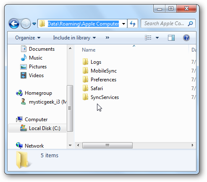
Task: Click the Local Disk drive icon
Action: pyautogui.click(x=24, y=128)
